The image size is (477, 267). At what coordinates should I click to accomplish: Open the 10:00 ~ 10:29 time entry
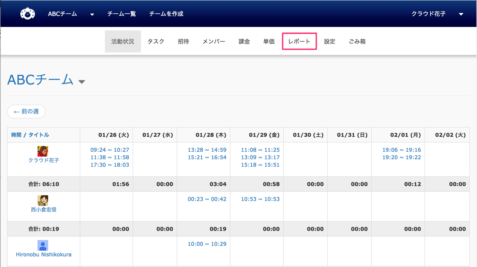pos(207,244)
